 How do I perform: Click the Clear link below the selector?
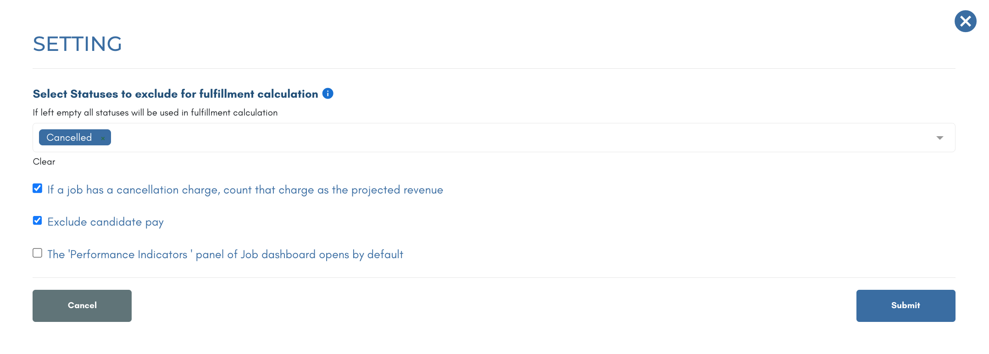pyautogui.click(x=44, y=161)
